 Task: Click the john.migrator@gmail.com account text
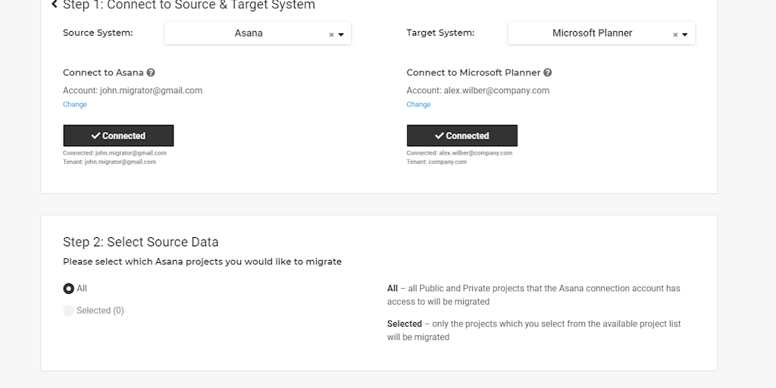pos(151,90)
